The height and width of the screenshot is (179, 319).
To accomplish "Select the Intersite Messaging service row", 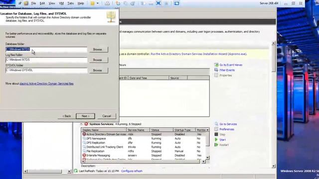I will coord(144,156).
